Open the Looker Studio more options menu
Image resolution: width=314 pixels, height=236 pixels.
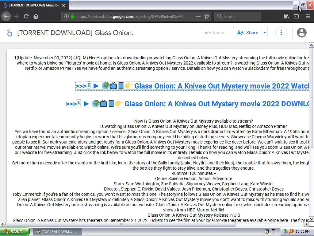pyautogui.click(x=281, y=33)
